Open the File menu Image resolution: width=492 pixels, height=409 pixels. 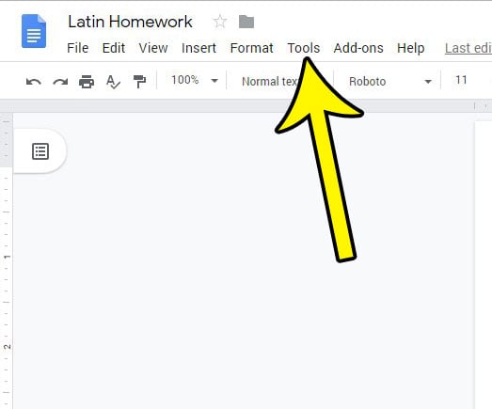tap(78, 48)
